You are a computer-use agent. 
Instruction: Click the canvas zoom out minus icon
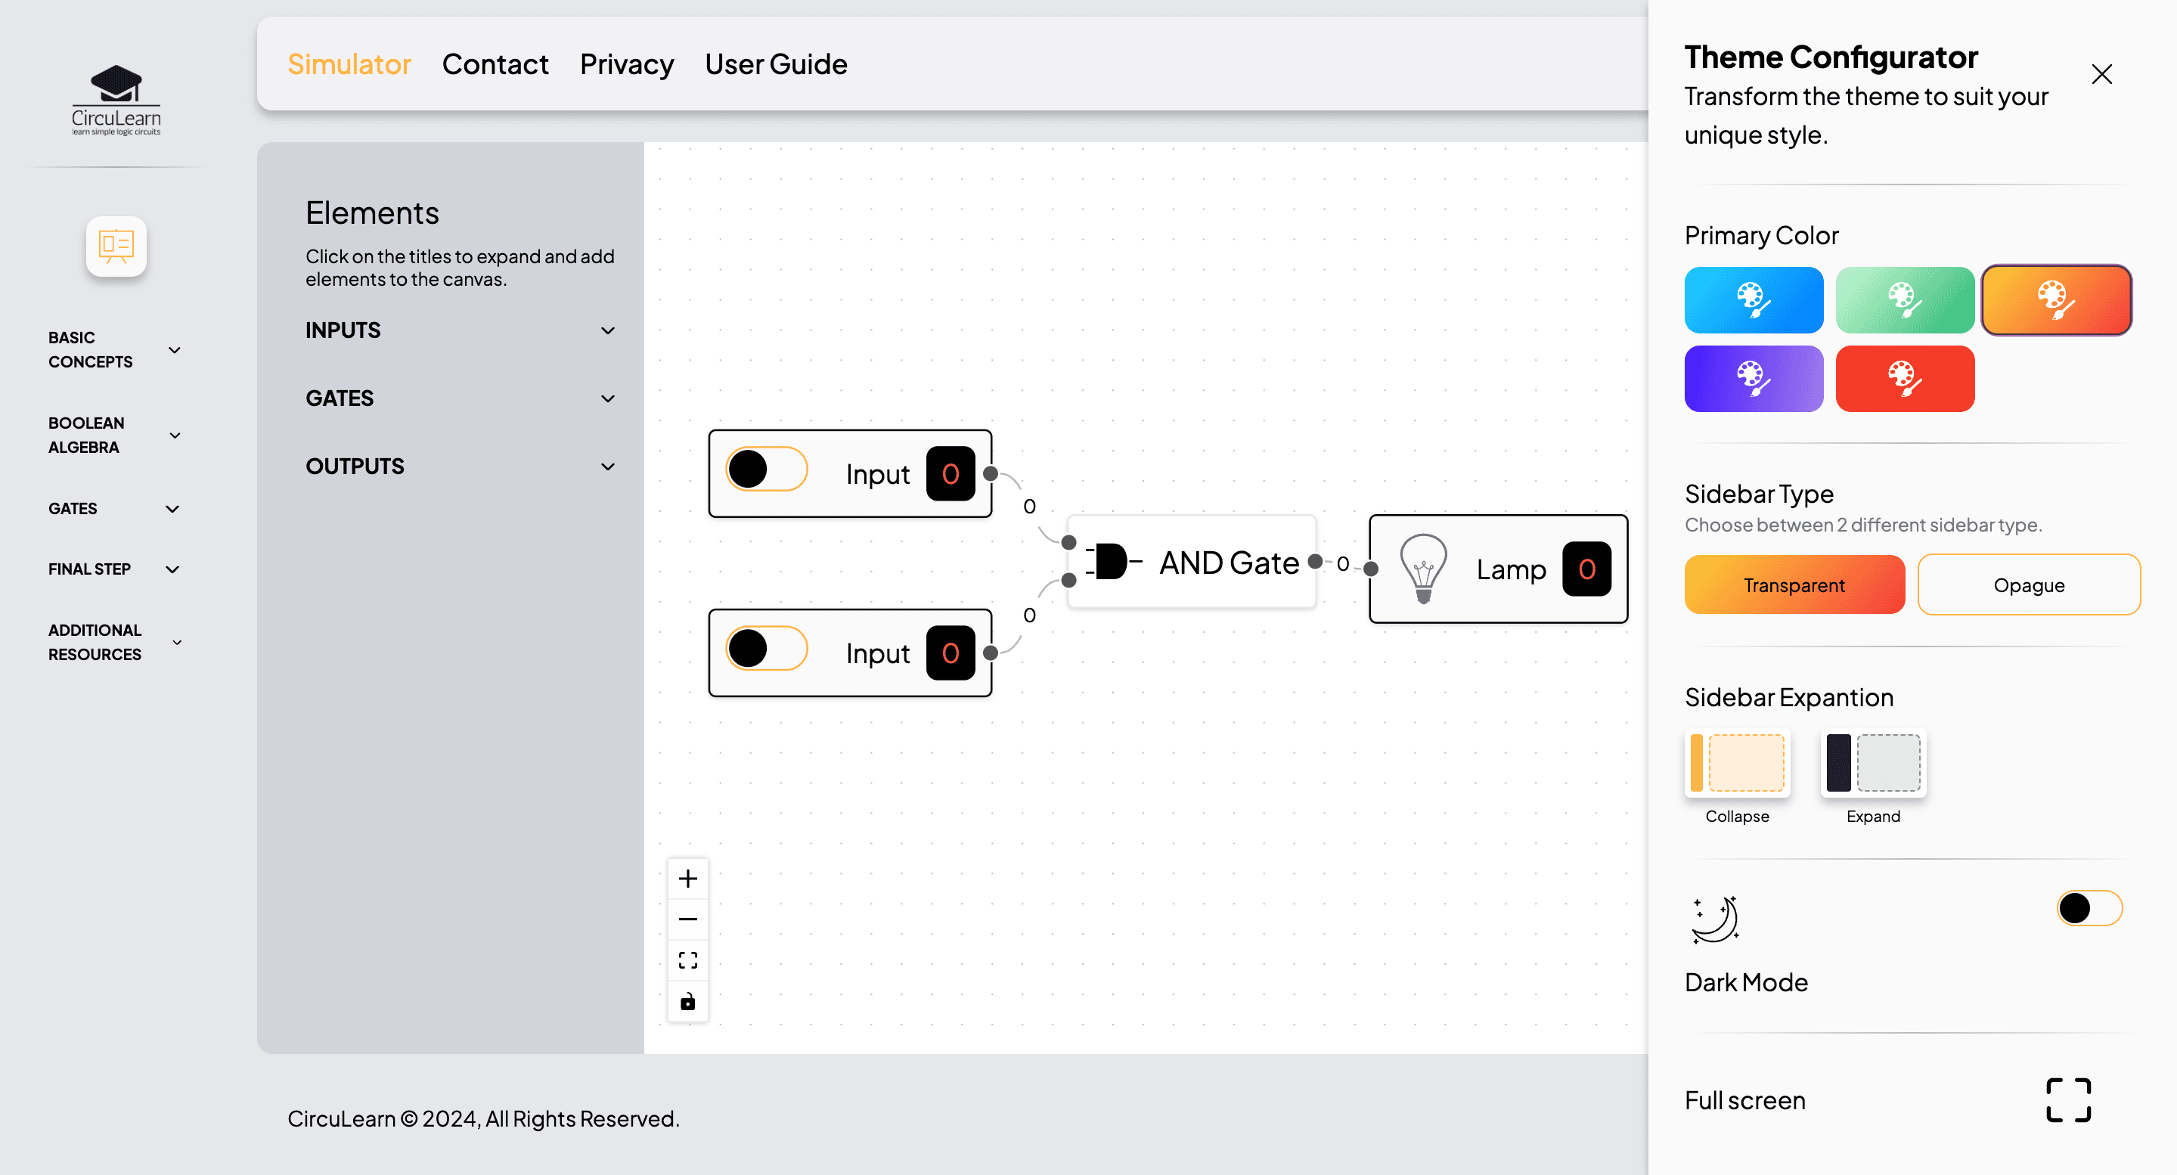click(x=688, y=919)
